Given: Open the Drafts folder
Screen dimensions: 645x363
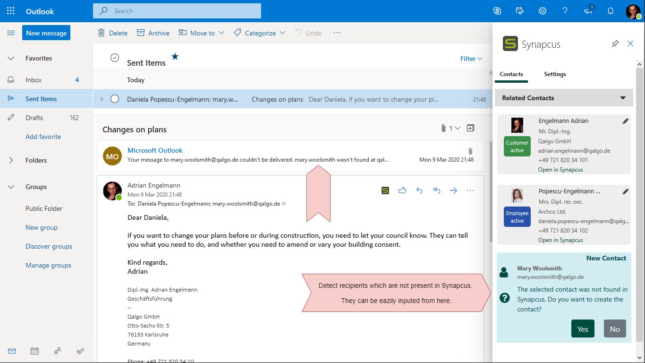Looking at the screenshot, I should click(46, 118).
